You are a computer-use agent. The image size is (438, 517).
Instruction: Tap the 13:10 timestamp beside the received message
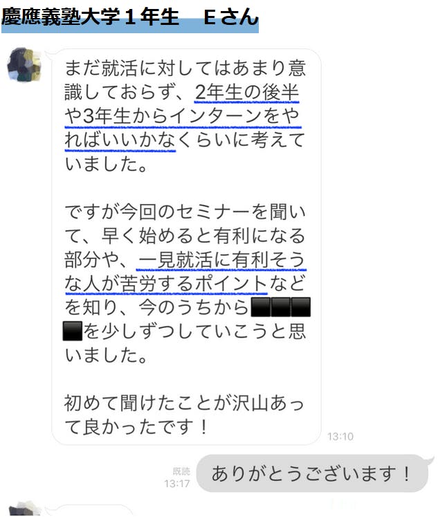(x=340, y=437)
